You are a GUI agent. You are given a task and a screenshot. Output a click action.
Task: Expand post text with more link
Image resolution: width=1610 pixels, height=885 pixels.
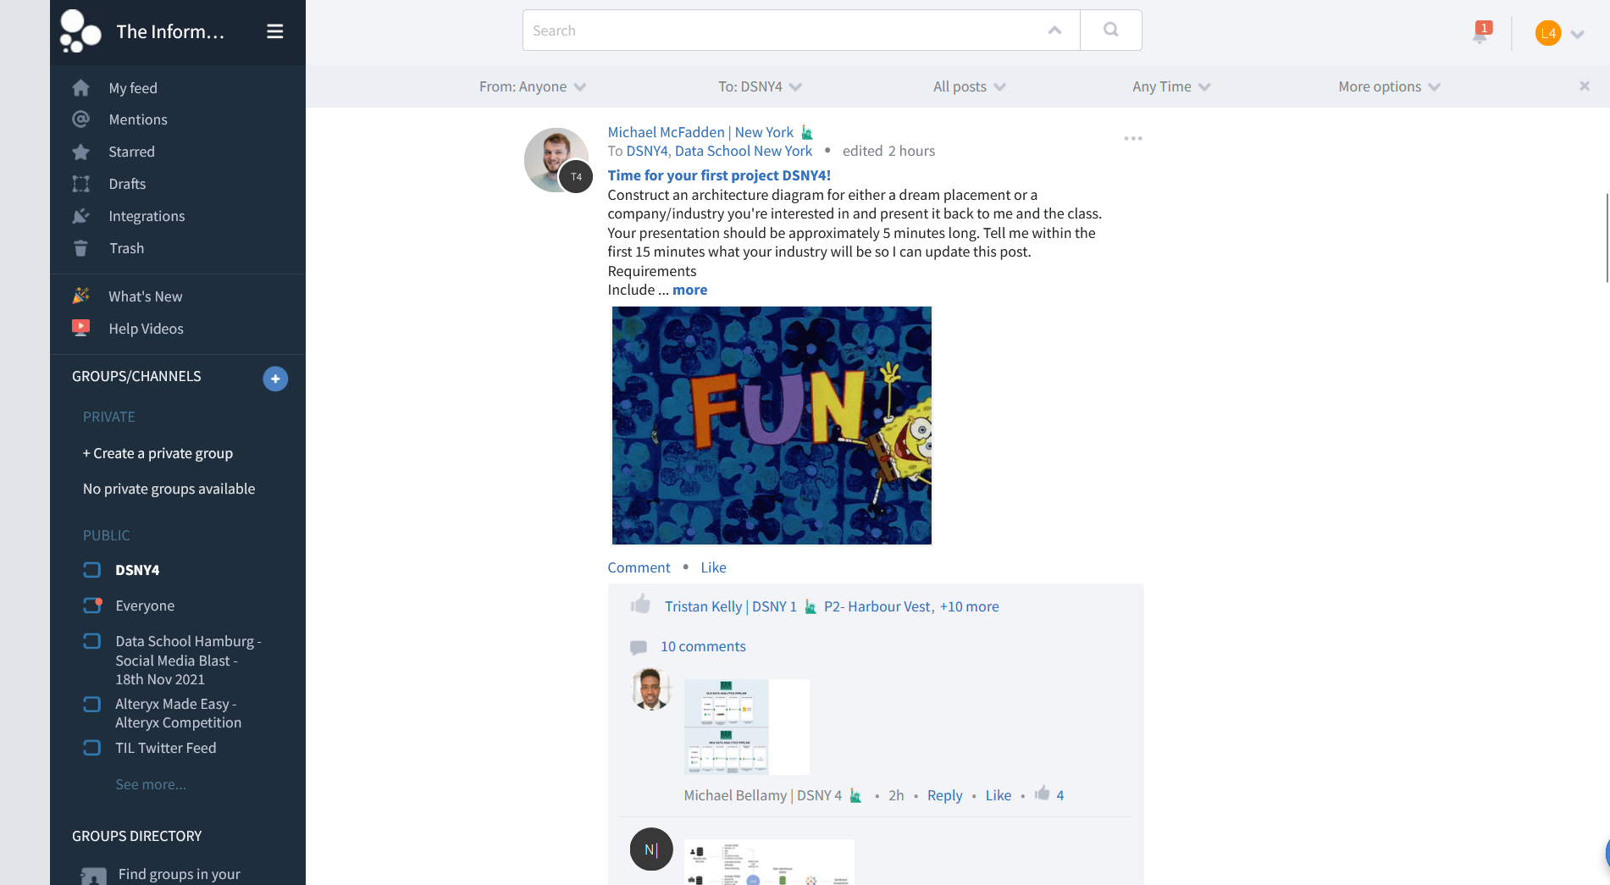point(689,290)
